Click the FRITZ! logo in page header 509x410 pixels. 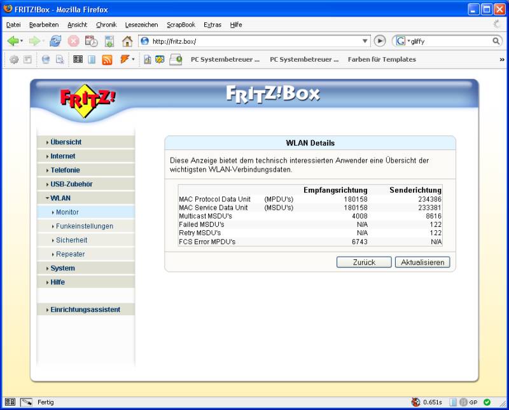pos(87,100)
